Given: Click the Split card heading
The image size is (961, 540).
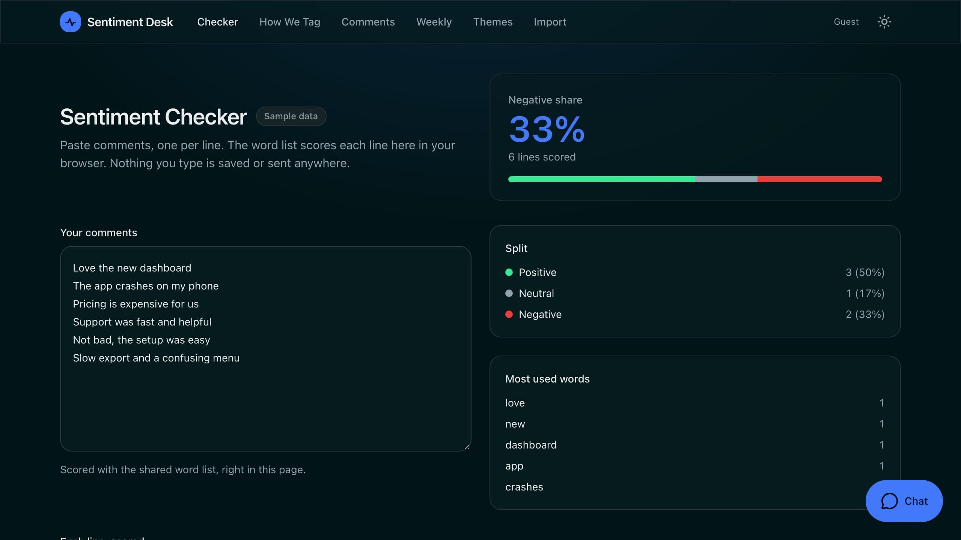Looking at the screenshot, I should click(x=516, y=248).
